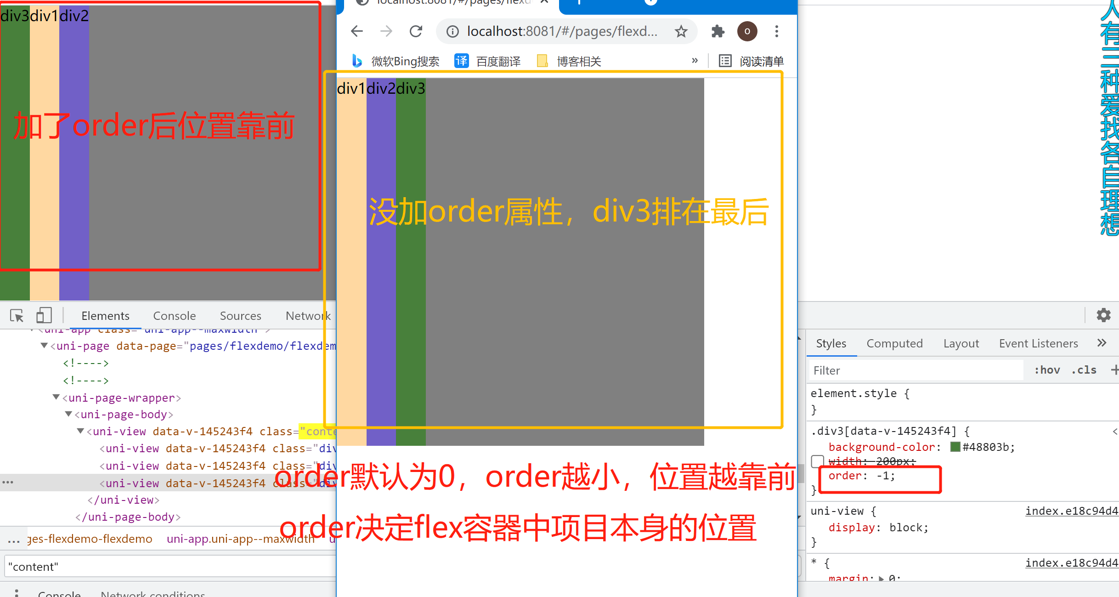Open DevTools settings gear
The width and height of the screenshot is (1119, 597).
[x=1103, y=315]
